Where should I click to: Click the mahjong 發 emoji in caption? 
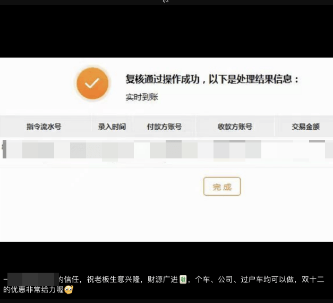click(183, 280)
